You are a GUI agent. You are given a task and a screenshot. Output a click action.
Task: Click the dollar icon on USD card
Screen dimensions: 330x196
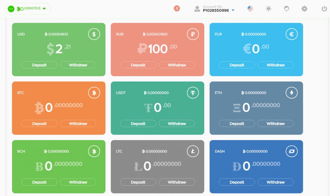tap(94, 34)
